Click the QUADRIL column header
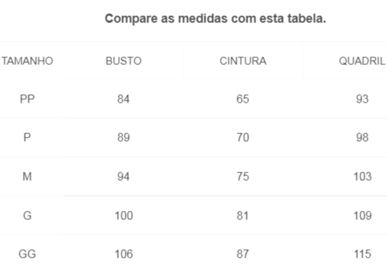 (362, 61)
